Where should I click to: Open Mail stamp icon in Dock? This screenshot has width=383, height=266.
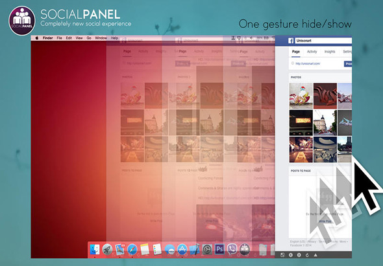[x=119, y=249]
